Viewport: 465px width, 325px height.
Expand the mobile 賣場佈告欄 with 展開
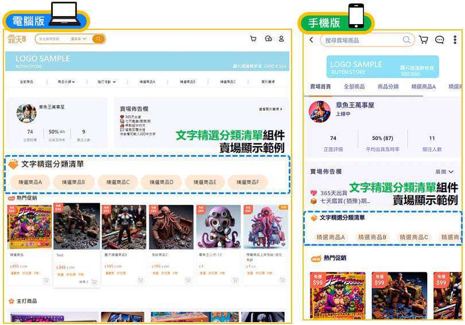click(445, 172)
